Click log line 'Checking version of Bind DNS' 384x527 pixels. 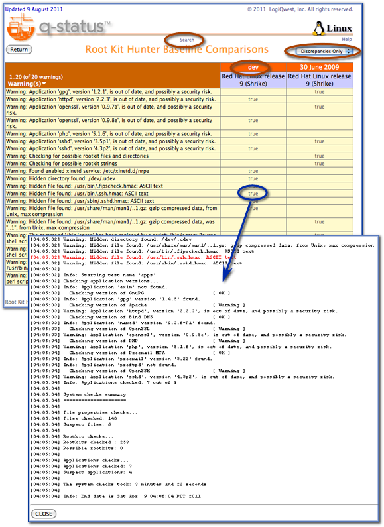tap(131, 317)
